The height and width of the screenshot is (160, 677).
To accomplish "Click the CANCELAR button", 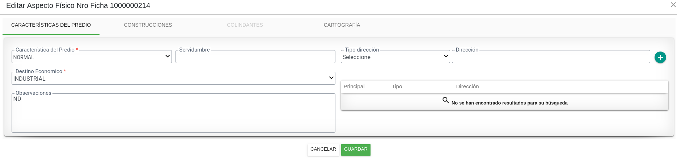I will tap(323, 150).
